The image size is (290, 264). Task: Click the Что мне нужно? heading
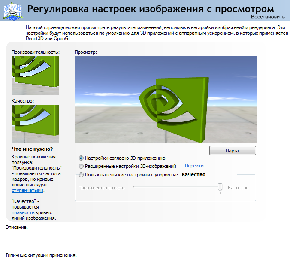pos(32,149)
